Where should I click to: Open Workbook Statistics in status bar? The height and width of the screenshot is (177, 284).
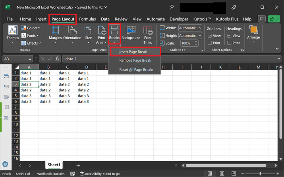(x=51, y=174)
